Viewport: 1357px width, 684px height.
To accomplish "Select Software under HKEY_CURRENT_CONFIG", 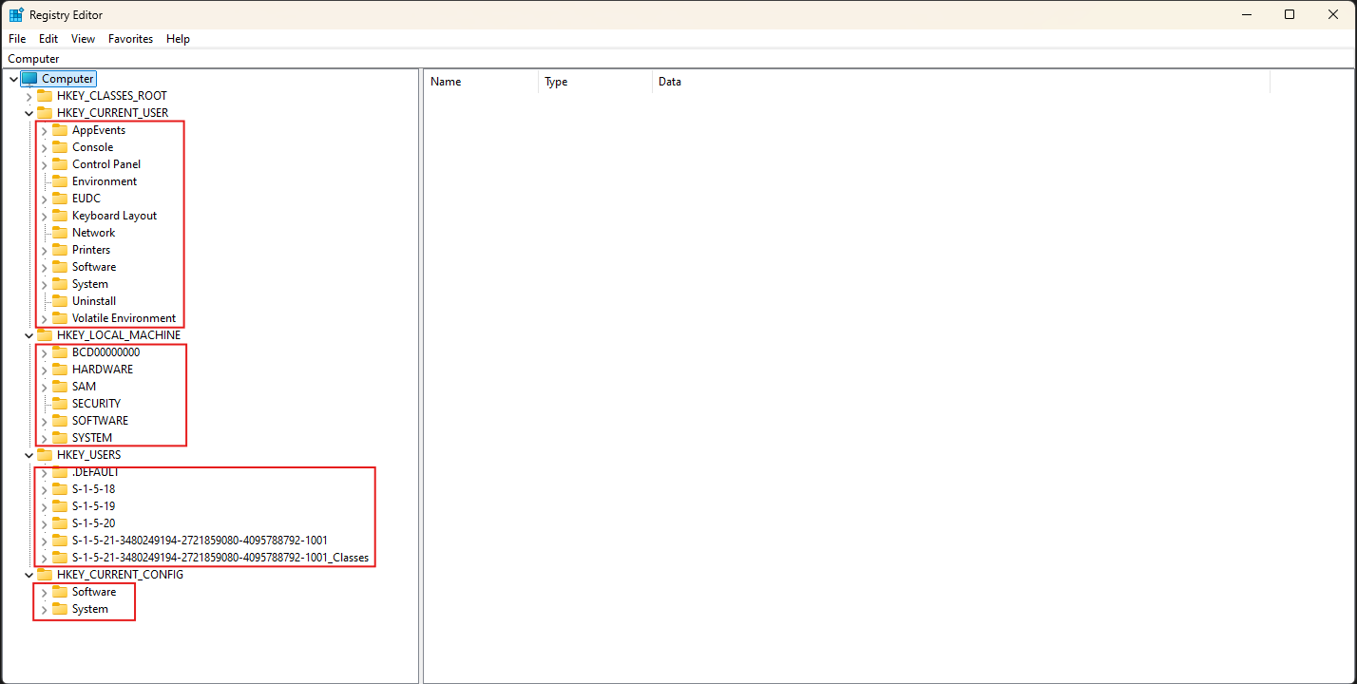I will point(94,592).
